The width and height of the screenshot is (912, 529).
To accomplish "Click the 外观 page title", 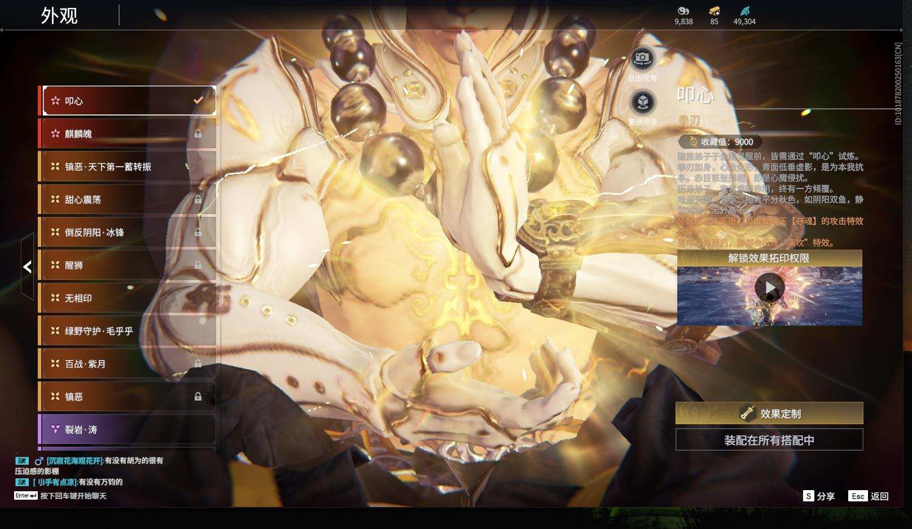I will tap(59, 16).
